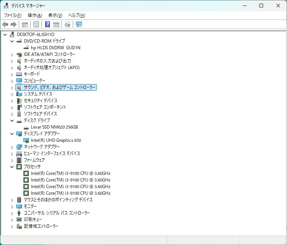Select the 印刷キュー label
The width and height of the screenshot is (287, 245).
click(33, 219)
